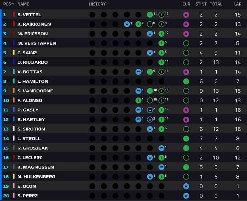Click Vettel's red team color bar

tap(14, 14)
